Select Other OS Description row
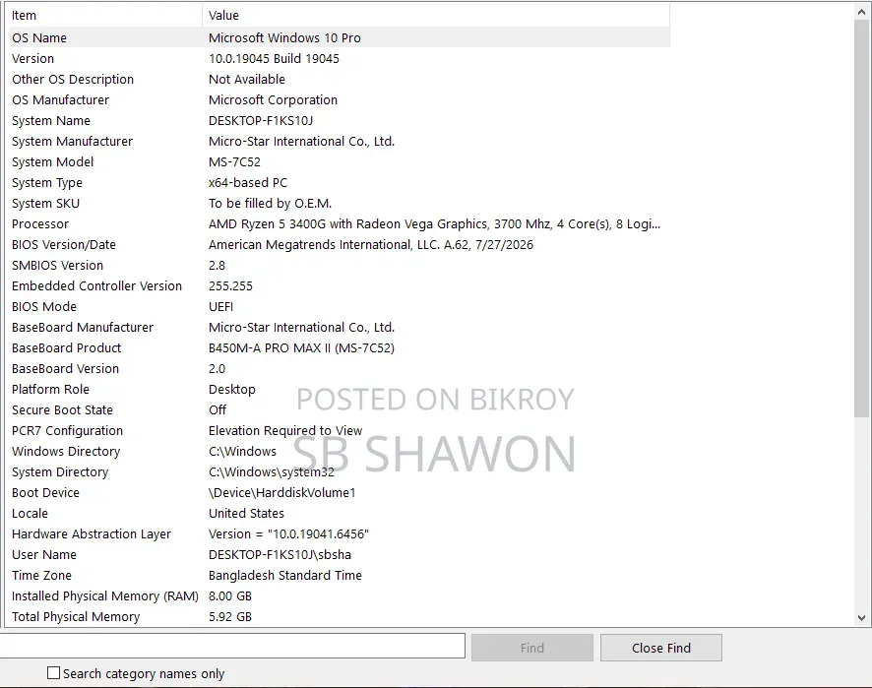The height and width of the screenshot is (688, 872). [x=340, y=79]
